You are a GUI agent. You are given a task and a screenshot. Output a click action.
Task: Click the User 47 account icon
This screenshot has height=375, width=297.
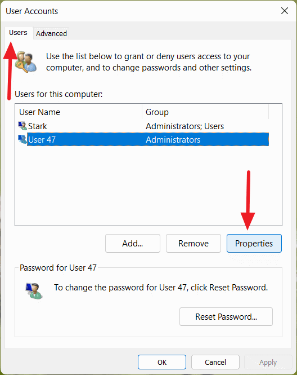point(22,139)
